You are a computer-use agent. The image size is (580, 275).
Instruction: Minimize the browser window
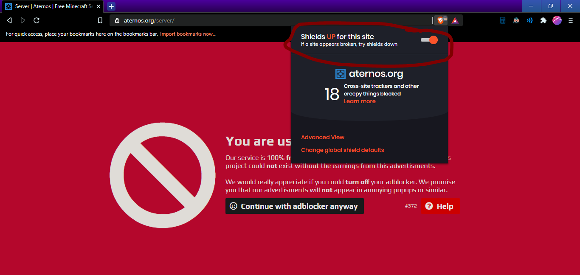[x=531, y=6]
